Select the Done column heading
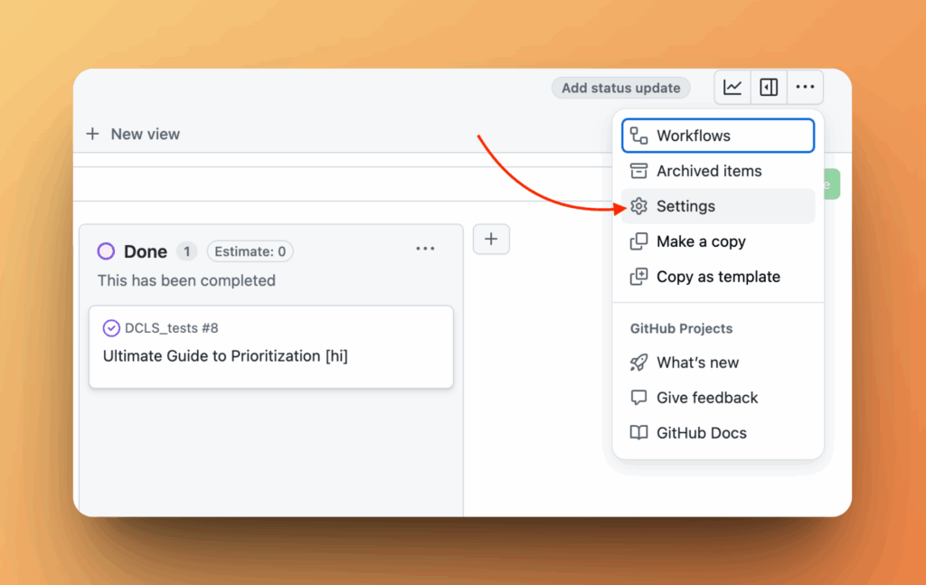 pos(143,250)
